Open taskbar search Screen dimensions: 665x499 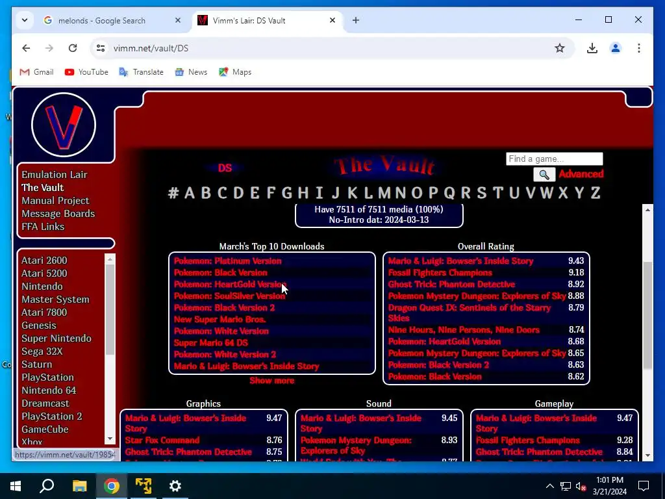(47, 486)
